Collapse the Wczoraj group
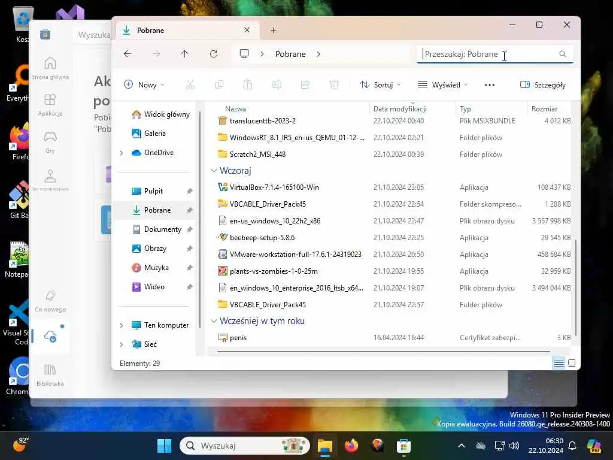This screenshot has height=460, width=613. point(214,171)
